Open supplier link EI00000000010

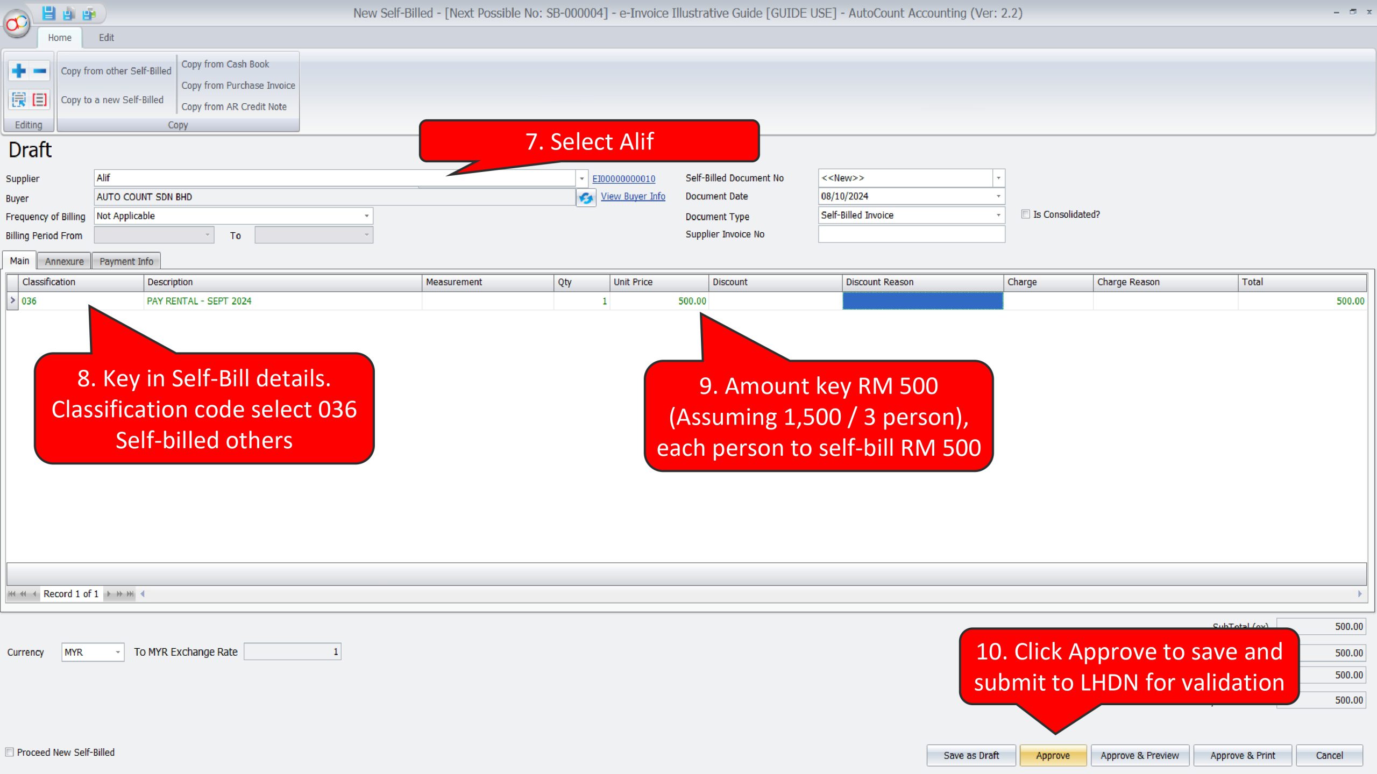pos(624,178)
